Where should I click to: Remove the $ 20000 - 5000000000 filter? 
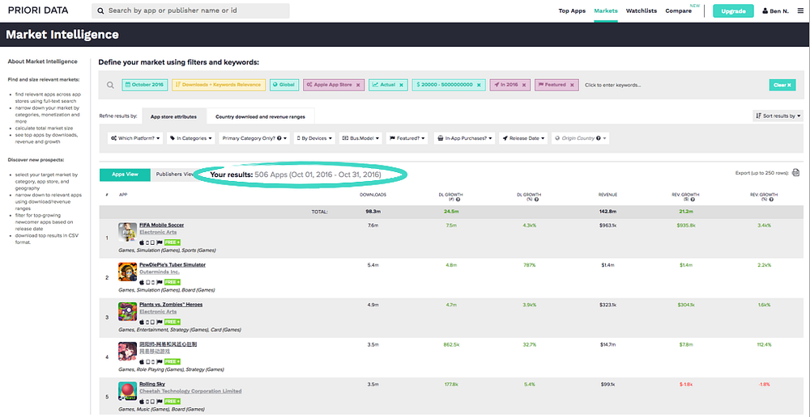point(479,85)
